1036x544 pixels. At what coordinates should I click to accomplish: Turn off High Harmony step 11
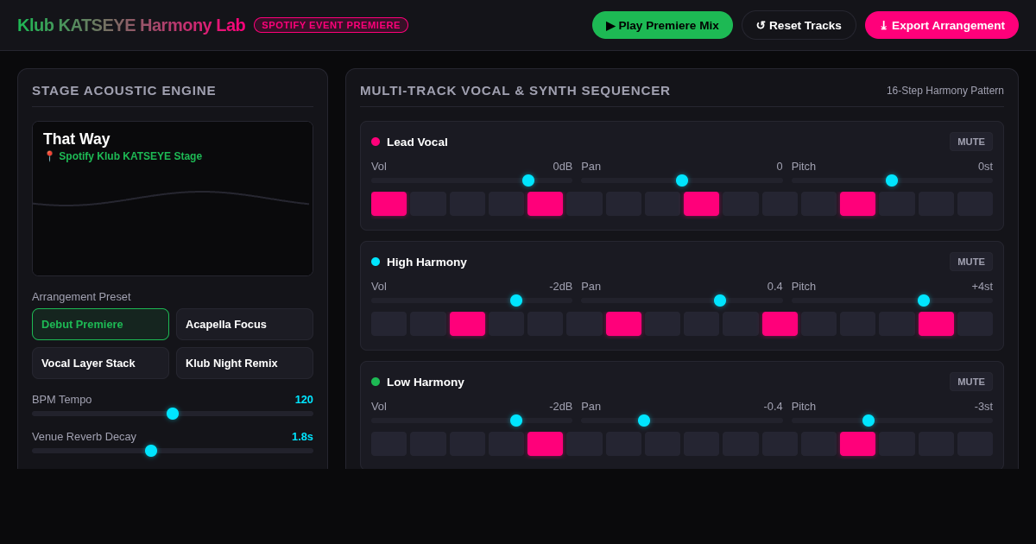pyautogui.click(x=780, y=324)
